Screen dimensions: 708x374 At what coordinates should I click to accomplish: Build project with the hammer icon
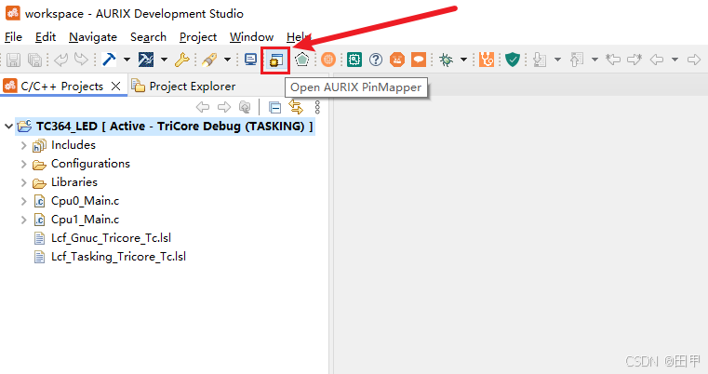[x=109, y=60]
